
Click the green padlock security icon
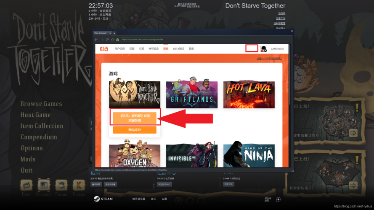click(118, 40)
